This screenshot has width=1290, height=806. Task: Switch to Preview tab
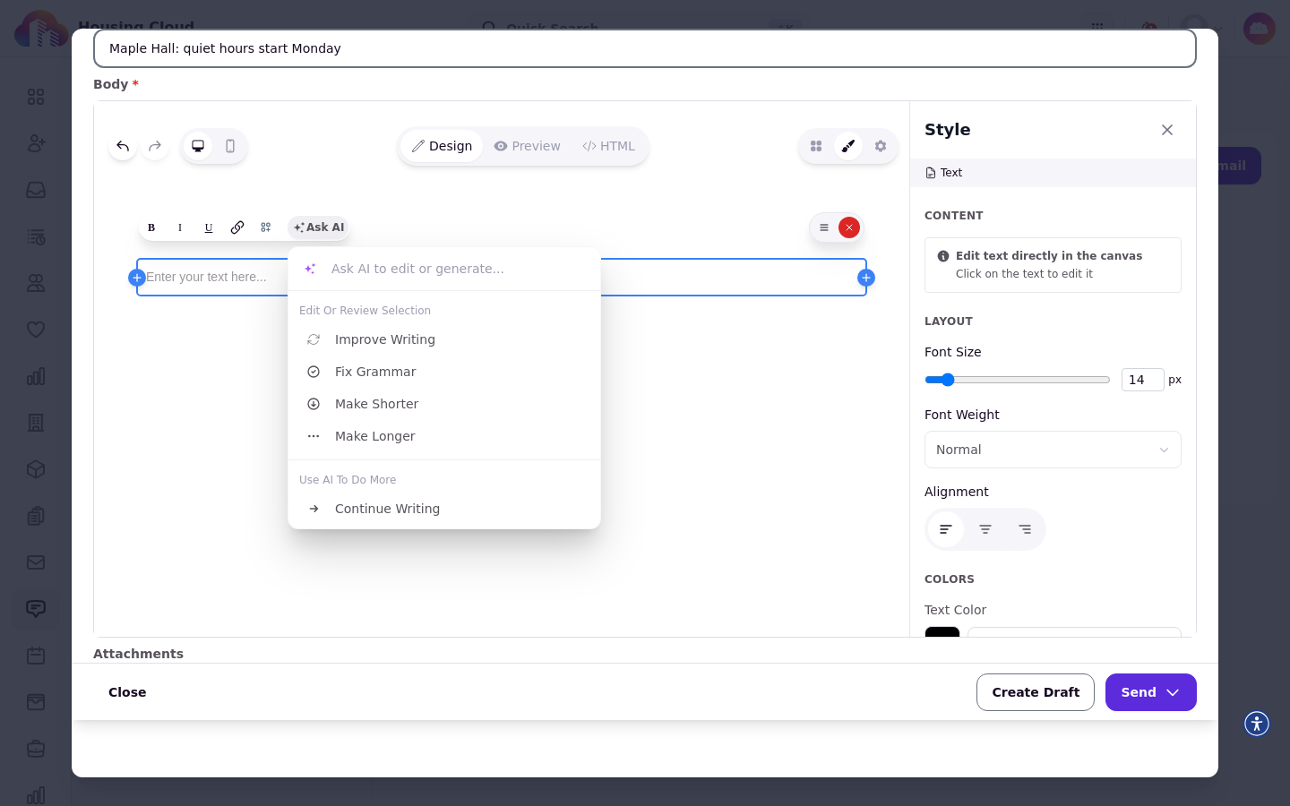click(x=528, y=146)
